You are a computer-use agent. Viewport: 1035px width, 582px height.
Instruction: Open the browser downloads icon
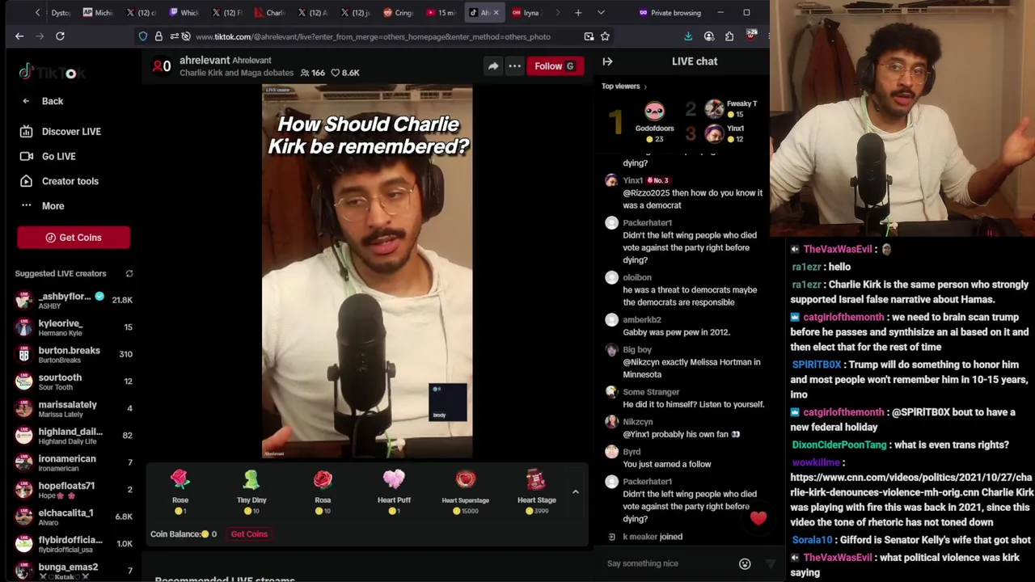[688, 36]
